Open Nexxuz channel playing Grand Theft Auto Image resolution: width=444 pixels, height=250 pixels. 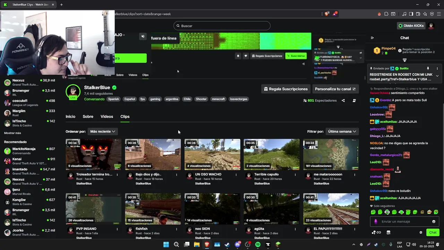point(29,82)
